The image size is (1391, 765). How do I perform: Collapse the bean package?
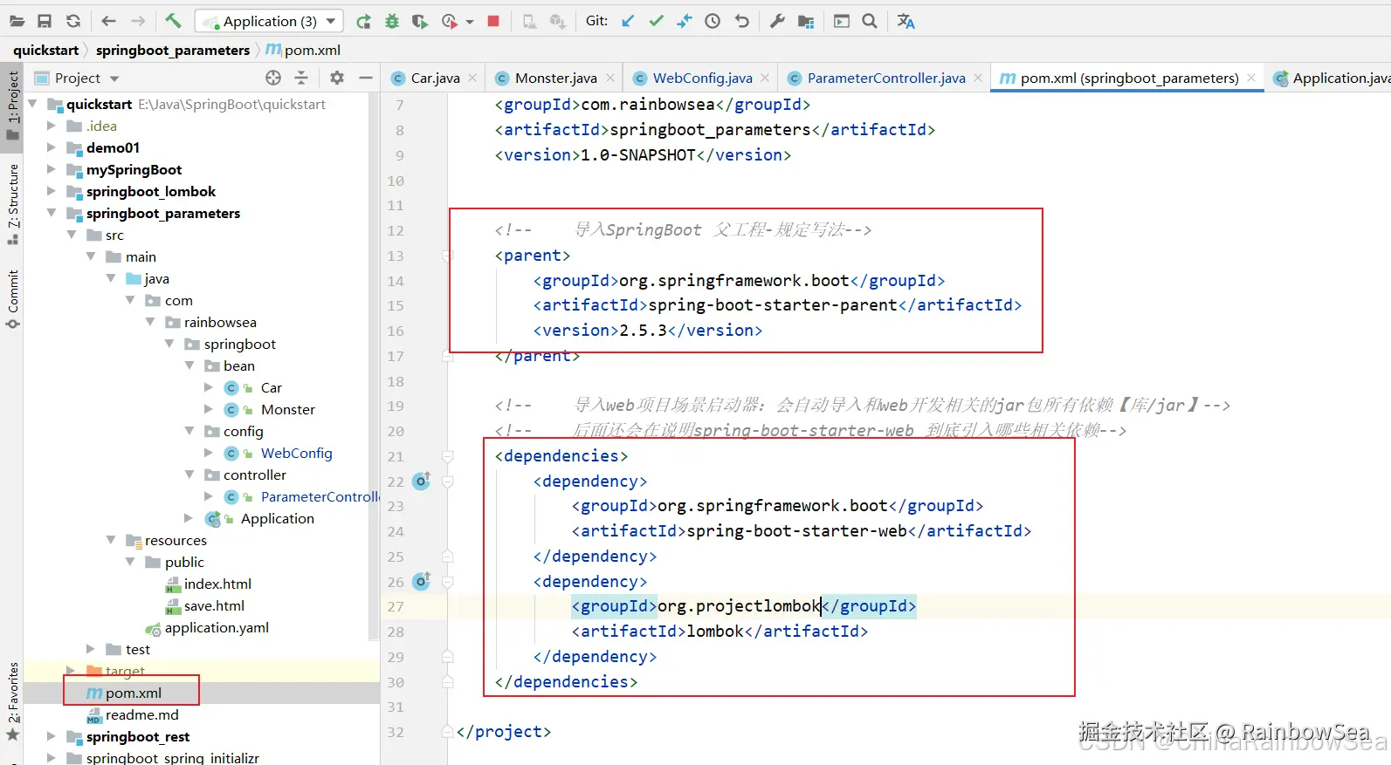click(189, 365)
